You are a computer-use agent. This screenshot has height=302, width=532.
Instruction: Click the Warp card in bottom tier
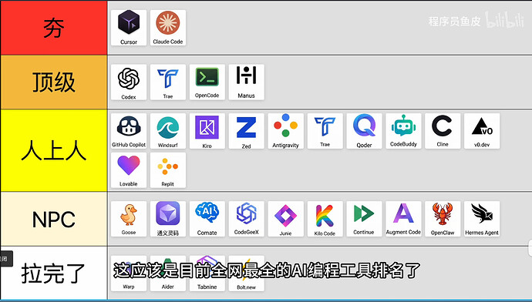tap(129, 273)
